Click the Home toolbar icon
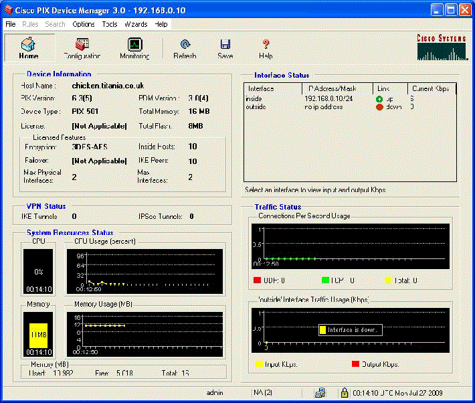This screenshot has width=475, height=403. (29, 45)
